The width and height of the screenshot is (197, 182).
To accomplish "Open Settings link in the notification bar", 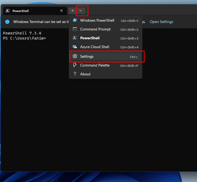I will 161,22.
